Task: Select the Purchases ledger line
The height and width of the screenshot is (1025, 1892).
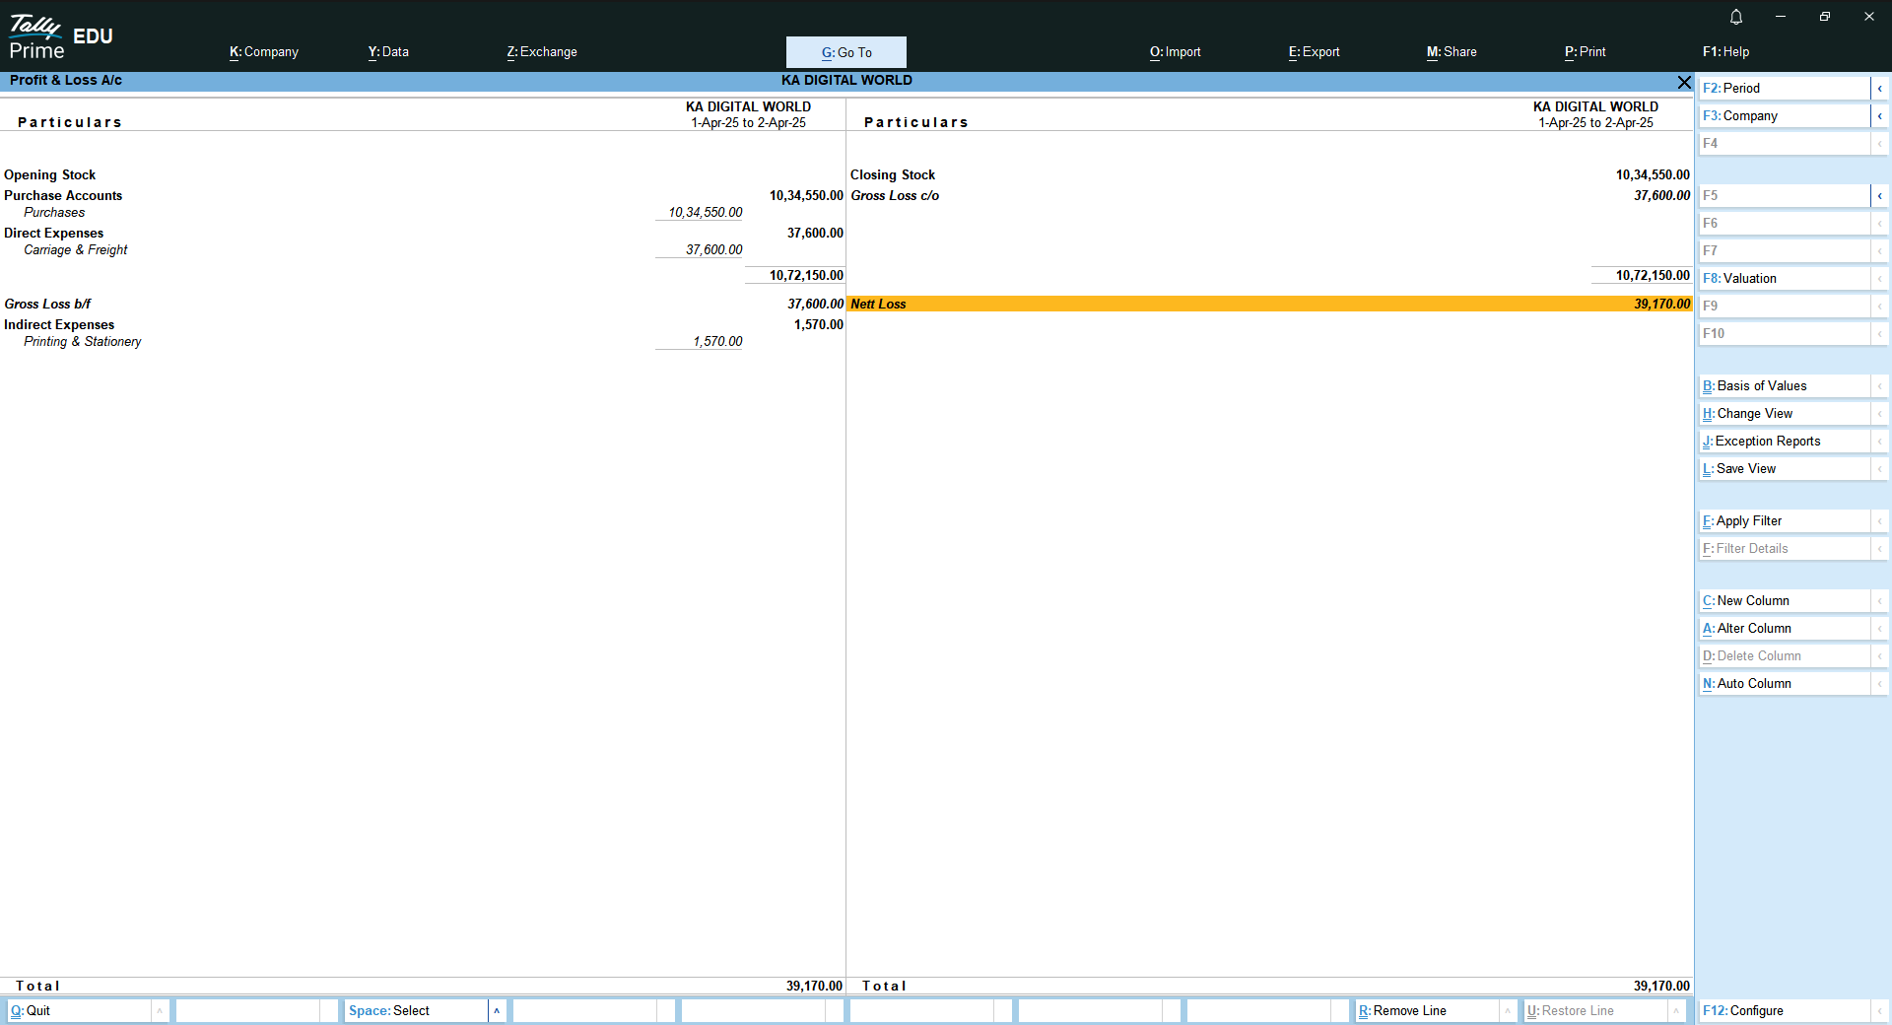Action: [x=423, y=213]
